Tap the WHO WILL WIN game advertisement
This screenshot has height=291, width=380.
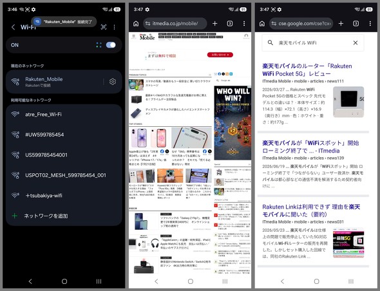pos(233,123)
